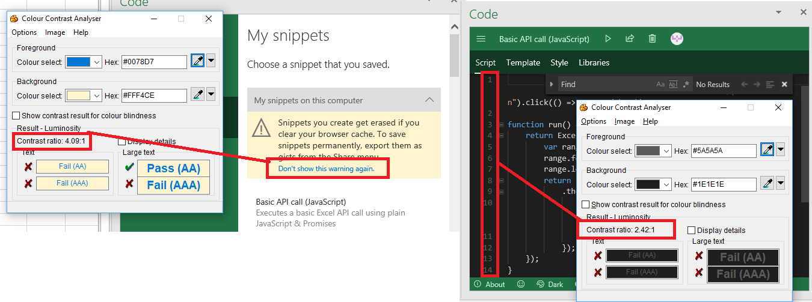The width and height of the screenshot is (812, 302).
Task: Switch to the Script tab
Action: coord(485,62)
